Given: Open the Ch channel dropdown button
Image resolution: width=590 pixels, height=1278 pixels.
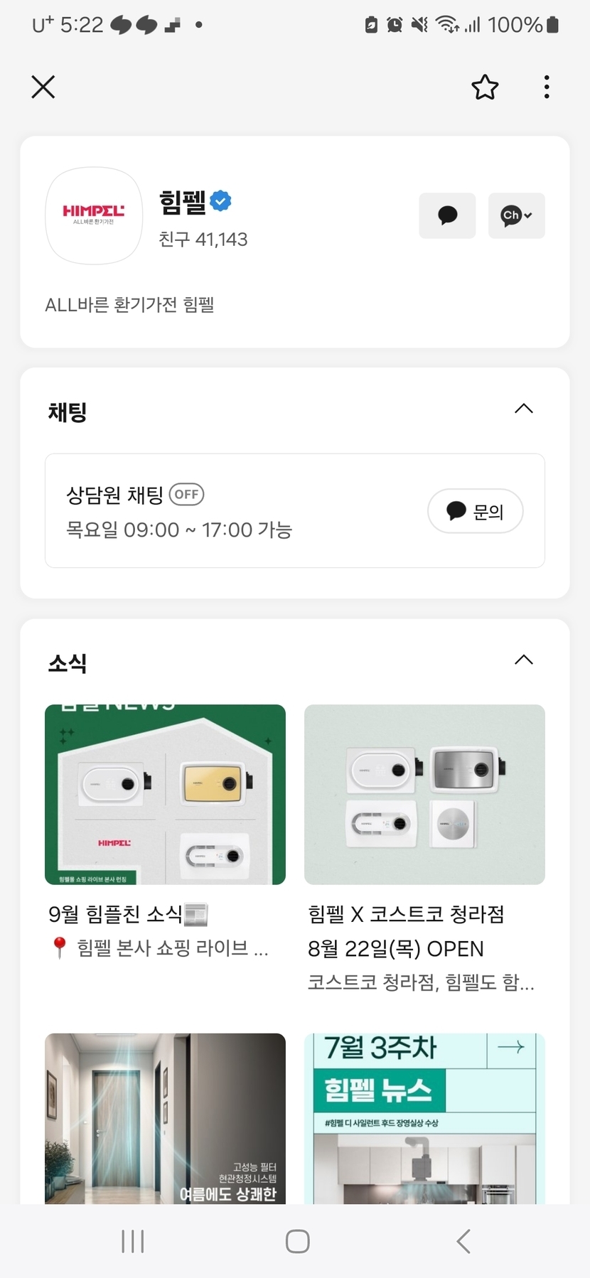Looking at the screenshot, I should [x=516, y=215].
